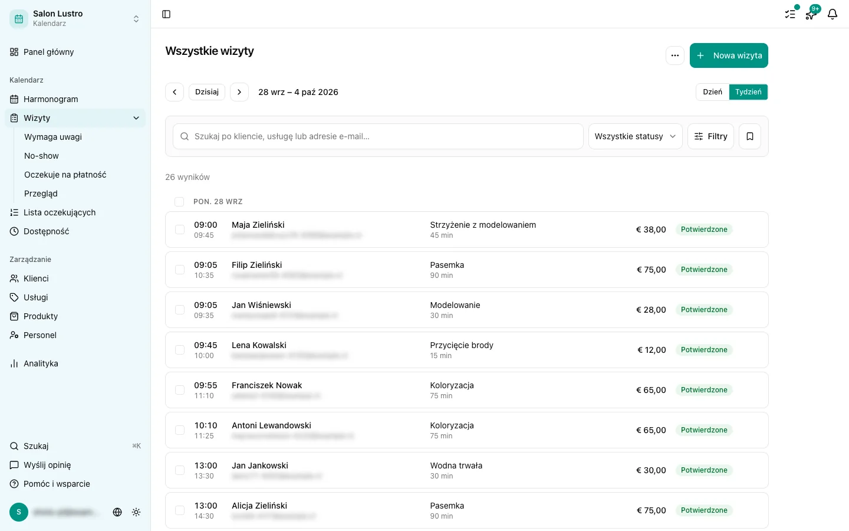Check Filip Zieliński visit checkbox
The width and height of the screenshot is (849, 531).
pyautogui.click(x=180, y=270)
